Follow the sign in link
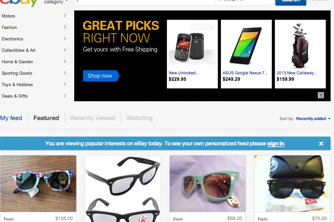 [x=275, y=144]
